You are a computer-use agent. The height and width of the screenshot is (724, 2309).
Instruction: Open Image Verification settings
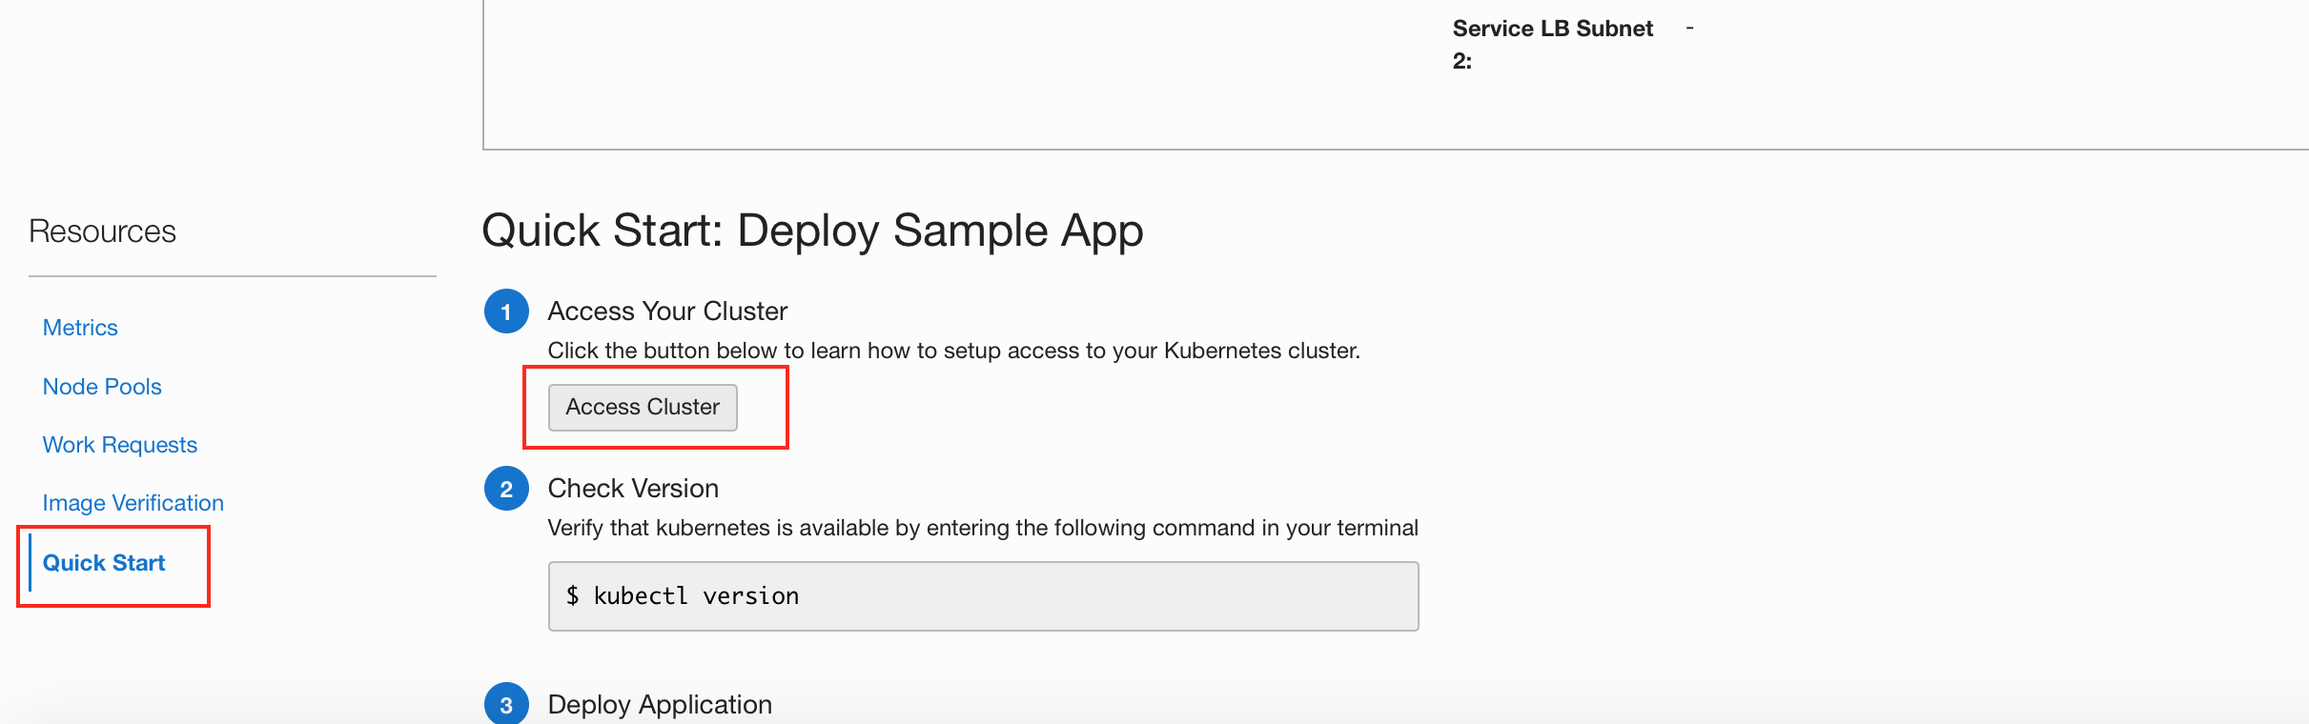click(133, 503)
